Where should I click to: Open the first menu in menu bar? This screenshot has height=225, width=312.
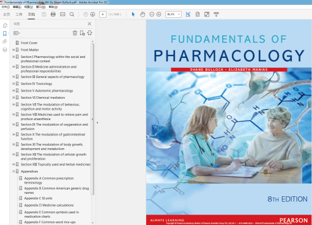click(6, 7)
